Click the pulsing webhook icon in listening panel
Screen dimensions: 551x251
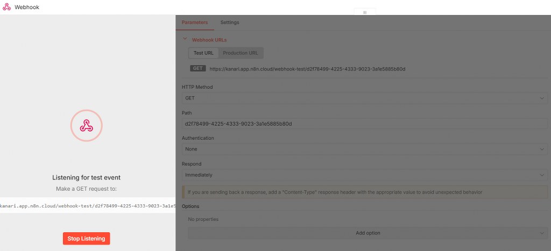coord(86,125)
